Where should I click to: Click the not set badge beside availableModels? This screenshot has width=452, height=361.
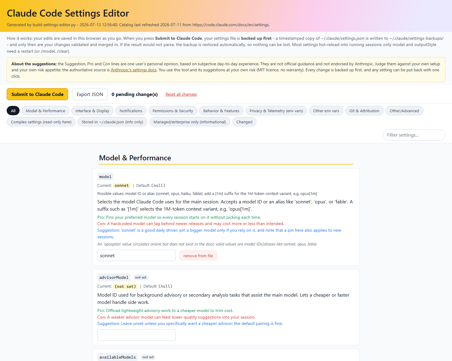pos(148,357)
